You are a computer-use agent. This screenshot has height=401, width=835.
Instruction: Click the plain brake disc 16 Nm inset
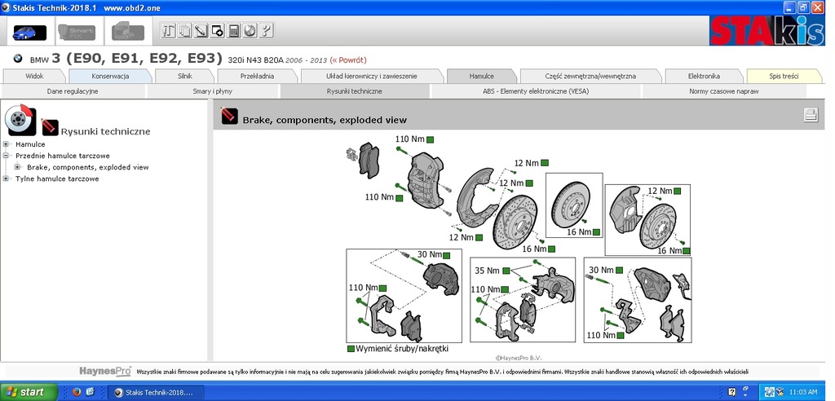click(x=574, y=205)
